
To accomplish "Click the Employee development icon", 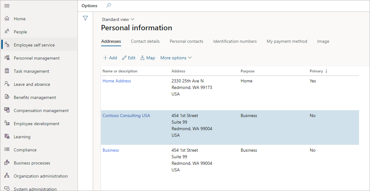I will [7, 123].
